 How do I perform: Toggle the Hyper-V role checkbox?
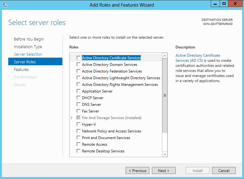[x=78, y=125]
